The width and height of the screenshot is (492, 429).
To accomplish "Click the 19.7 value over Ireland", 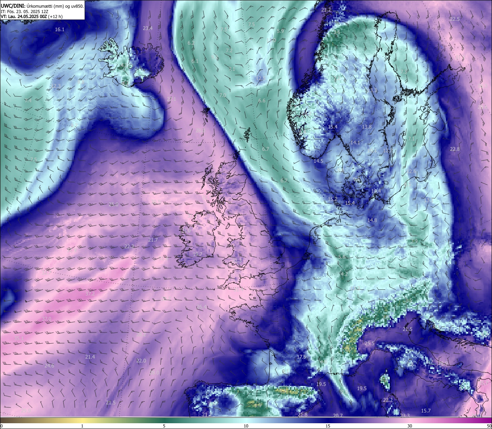I will click(198, 254).
